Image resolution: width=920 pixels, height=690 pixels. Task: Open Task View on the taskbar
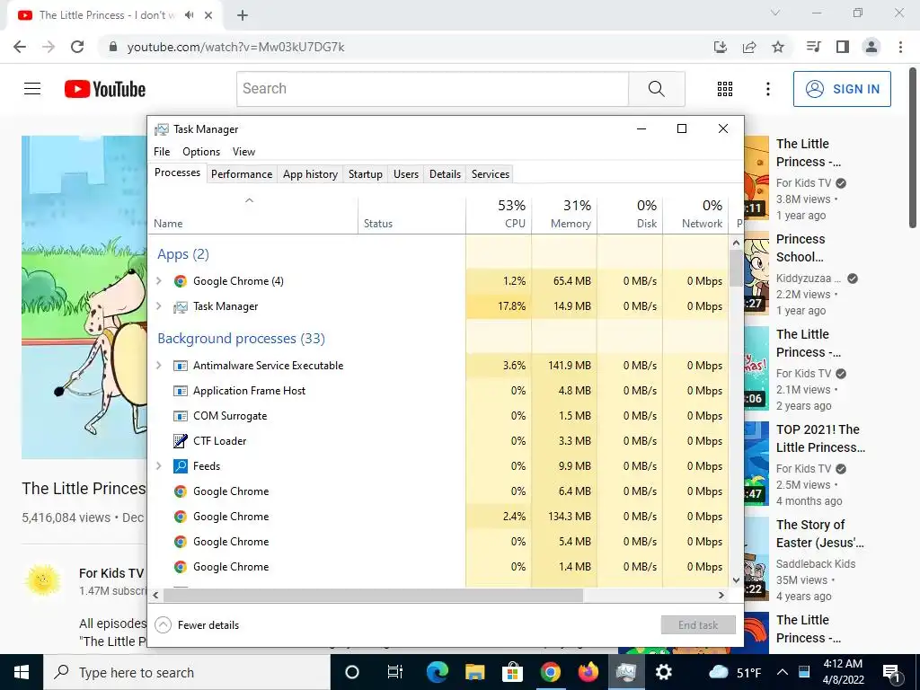coord(395,672)
